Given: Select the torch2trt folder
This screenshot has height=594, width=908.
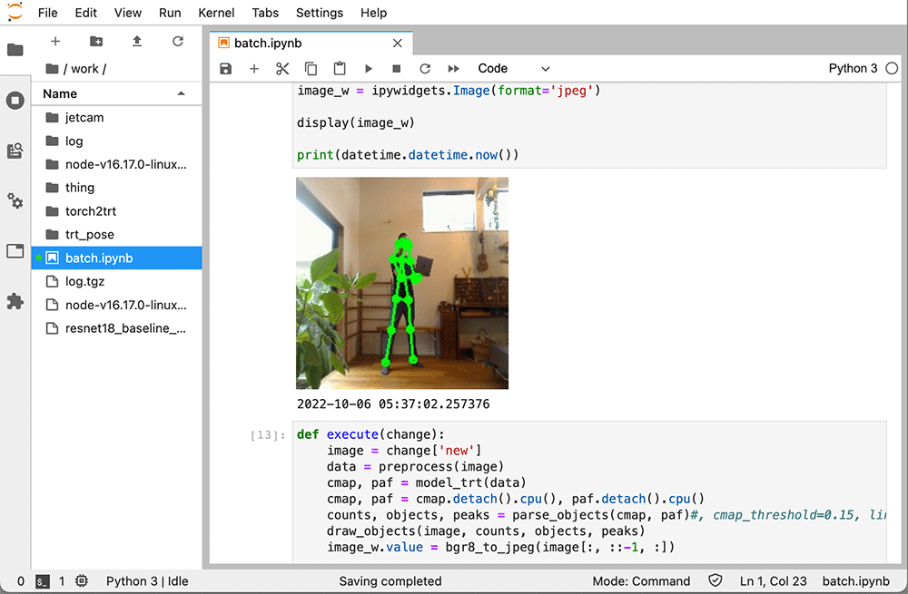Looking at the screenshot, I should point(116,211).
